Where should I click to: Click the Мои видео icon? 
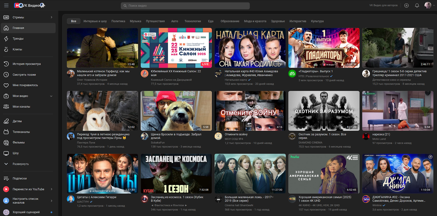[6, 96]
